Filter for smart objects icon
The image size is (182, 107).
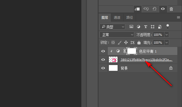[160, 27]
